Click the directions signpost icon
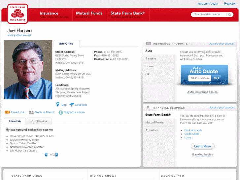 72,105
